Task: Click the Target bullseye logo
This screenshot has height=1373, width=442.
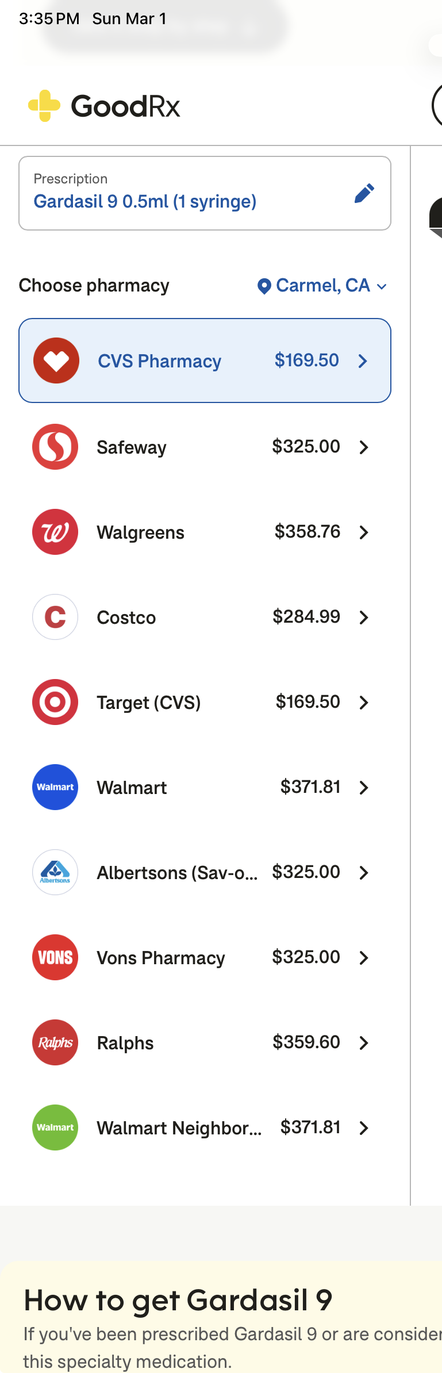Action: click(55, 702)
